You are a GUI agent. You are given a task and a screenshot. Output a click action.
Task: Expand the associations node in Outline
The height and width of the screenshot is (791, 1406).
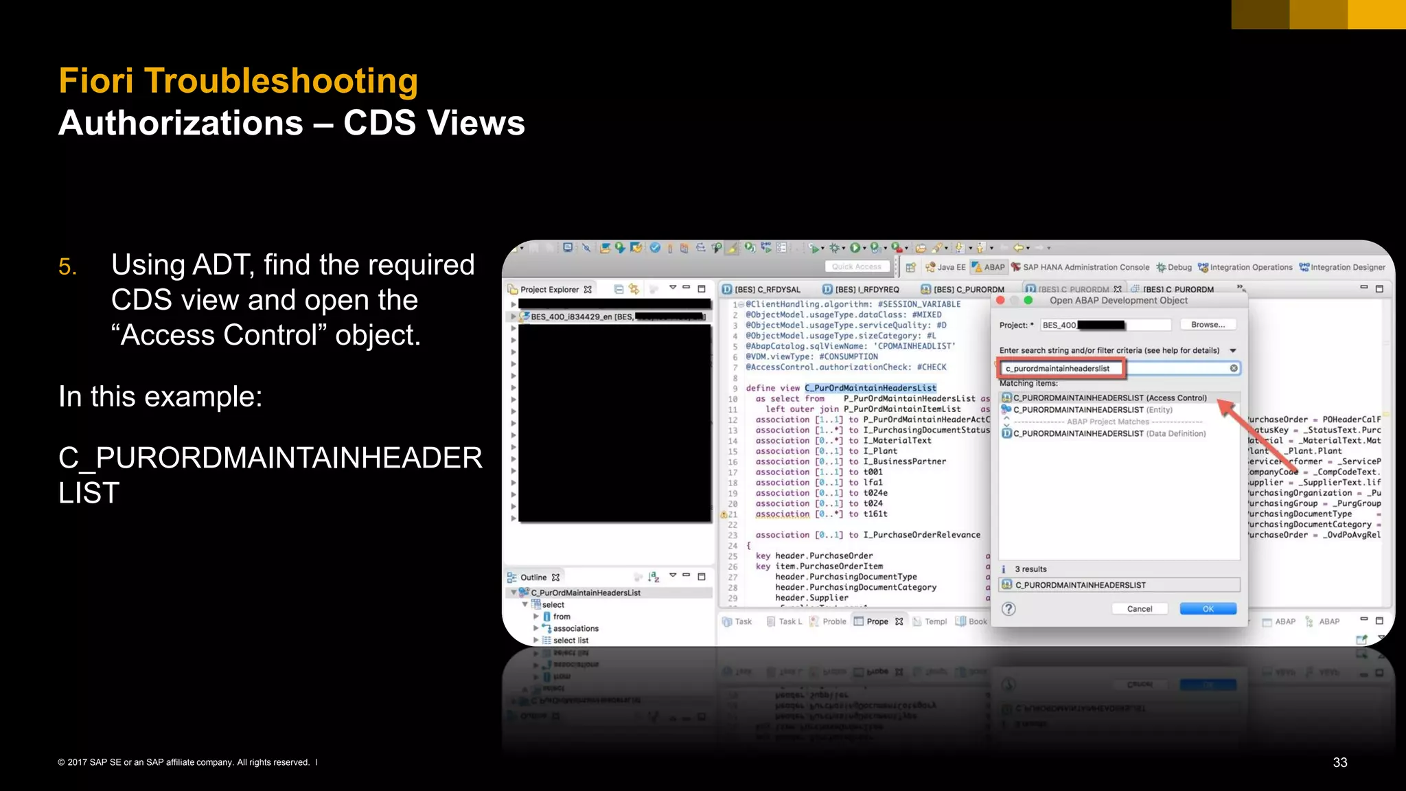(x=536, y=628)
